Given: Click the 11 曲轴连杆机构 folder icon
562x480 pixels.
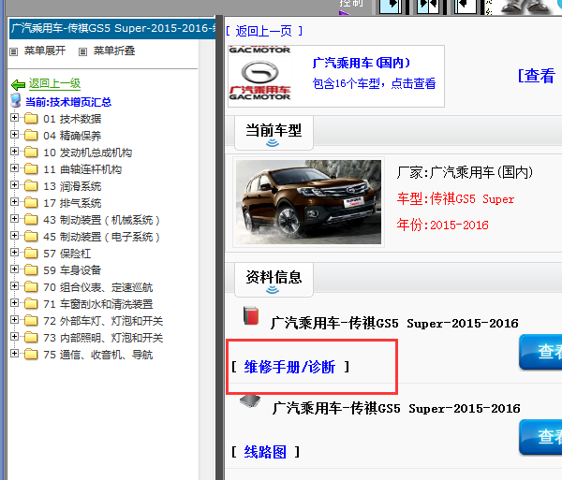Looking at the screenshot, I should pyautogui.click(x=31, y=169).
